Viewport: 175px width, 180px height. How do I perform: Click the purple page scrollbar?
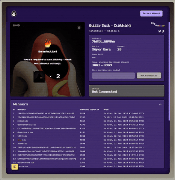(169, 71)
